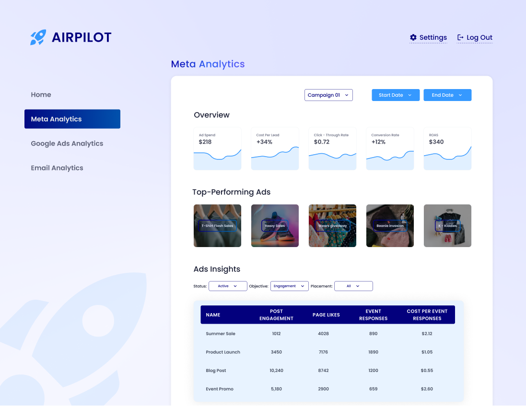Open the T-Shirt Flash Sales ad
This screenshot has width=526, height=406.
tap(217, 226)
